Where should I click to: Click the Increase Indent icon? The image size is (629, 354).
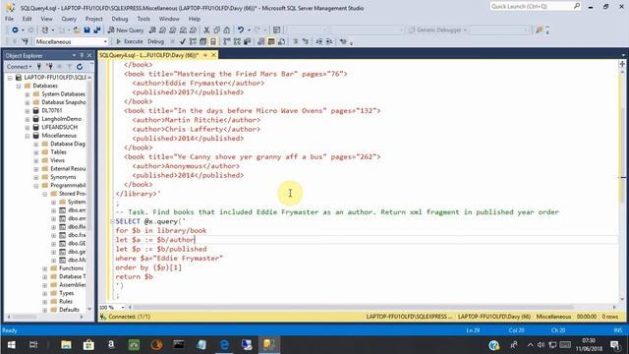pos(329,41)
